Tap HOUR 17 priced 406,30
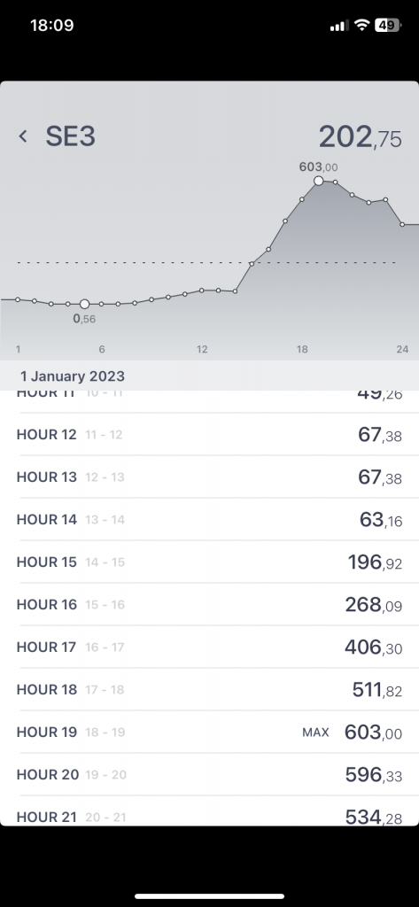Image resolution: width=419 pixels, height=907 pixels. pos(209,647)
